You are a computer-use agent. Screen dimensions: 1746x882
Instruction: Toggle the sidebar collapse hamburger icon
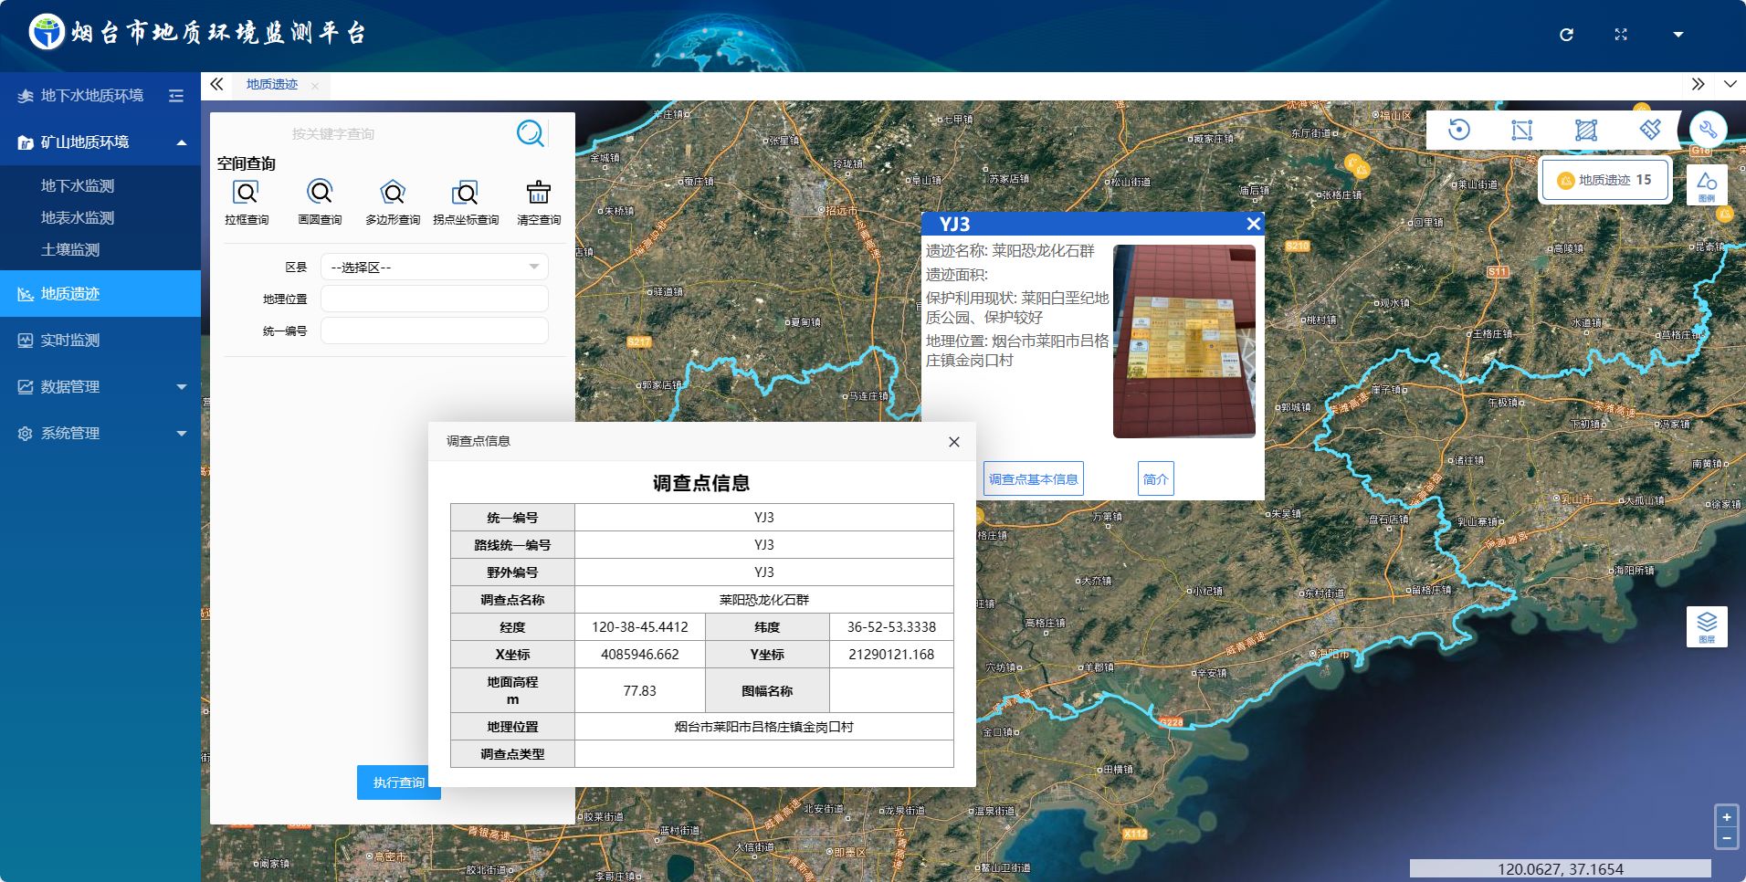coord(176,96)
